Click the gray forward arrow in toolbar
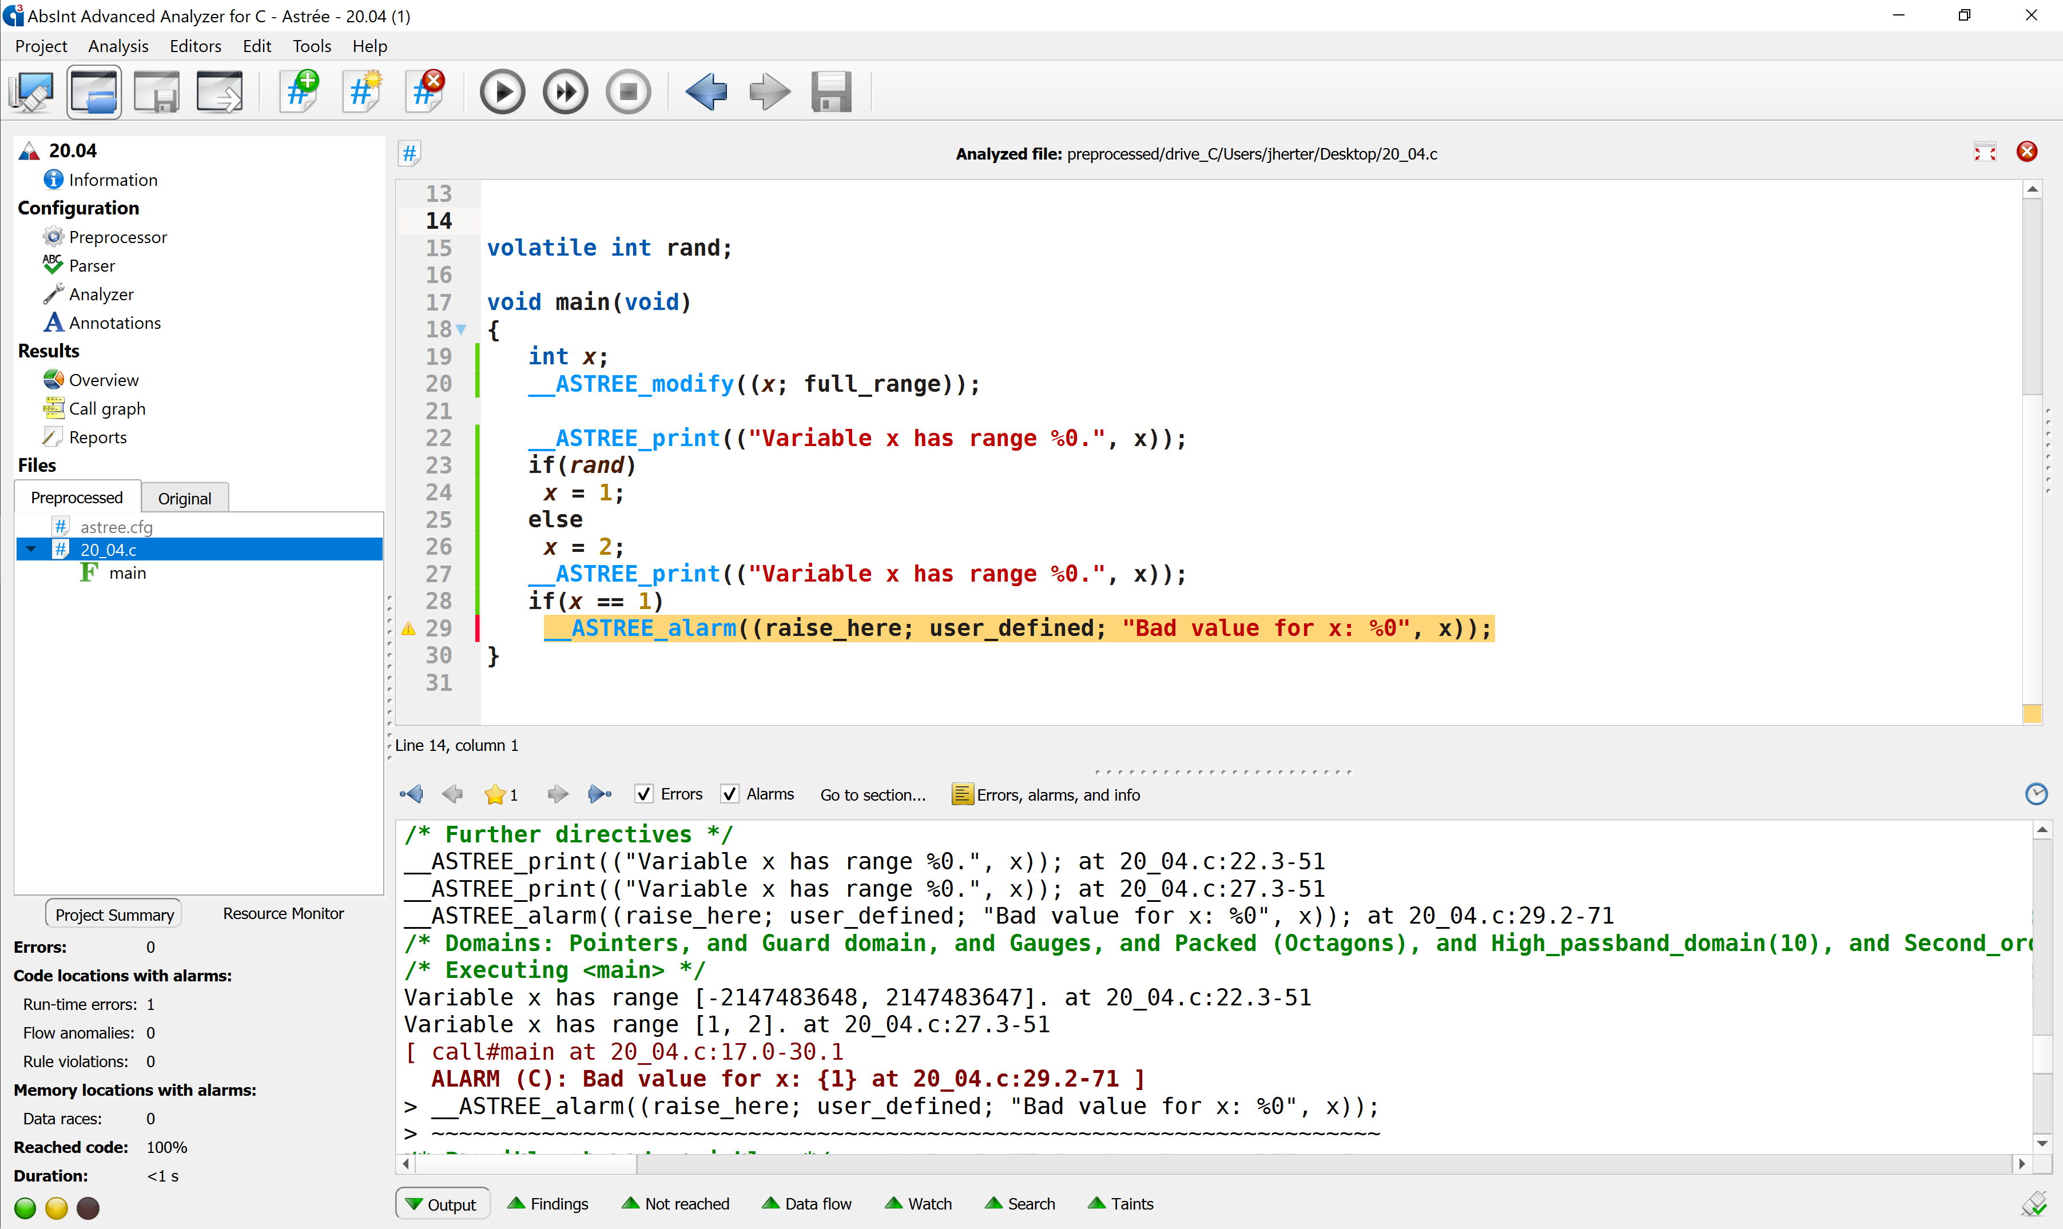The image size is (2063, 1229). click(769, 91)
